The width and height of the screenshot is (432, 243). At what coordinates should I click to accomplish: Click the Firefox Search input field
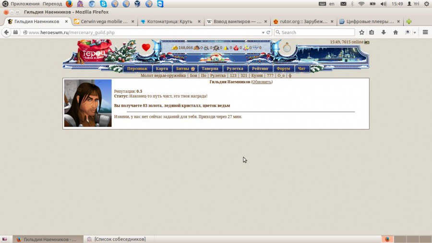314,32
